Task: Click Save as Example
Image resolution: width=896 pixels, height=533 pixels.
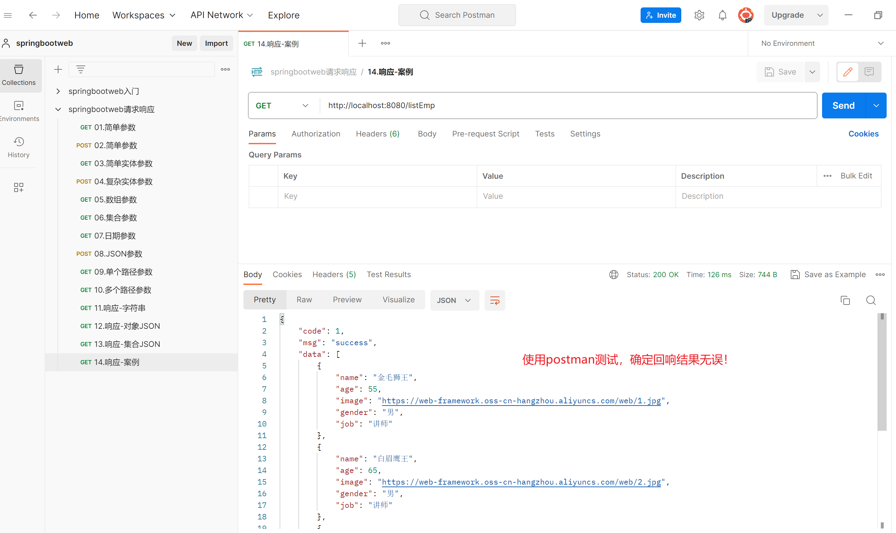Action: 828,275
